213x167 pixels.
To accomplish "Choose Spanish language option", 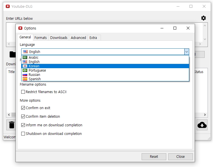I will point(105,79).
